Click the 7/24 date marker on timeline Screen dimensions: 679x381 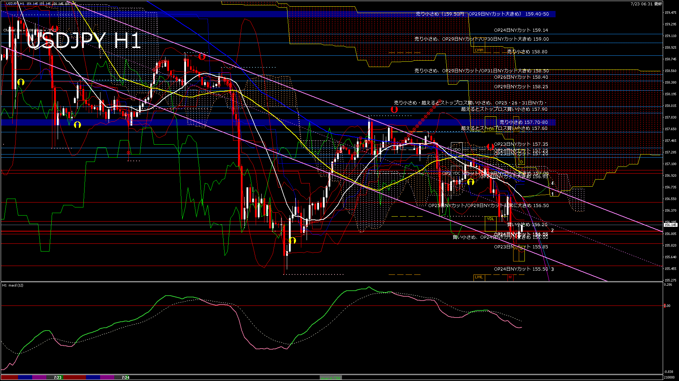click(126, 377)
